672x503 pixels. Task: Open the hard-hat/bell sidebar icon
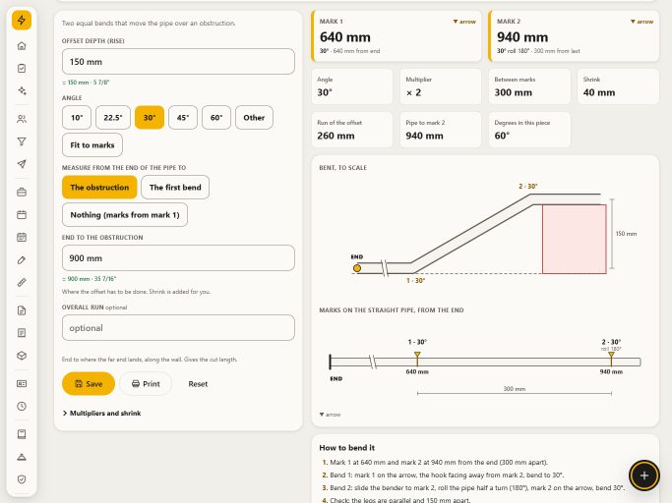point(22,457)
